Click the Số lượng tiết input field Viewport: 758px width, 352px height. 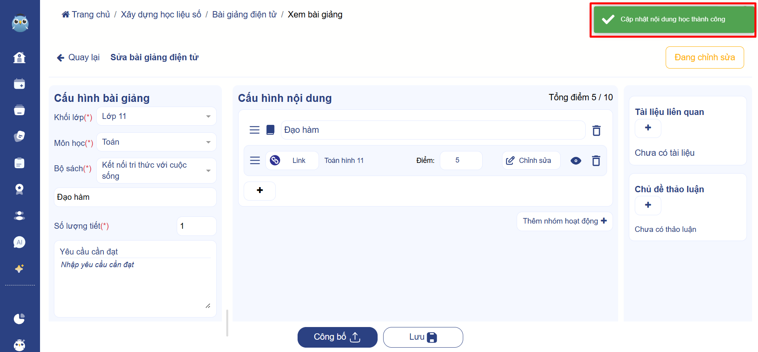[196, 226]
